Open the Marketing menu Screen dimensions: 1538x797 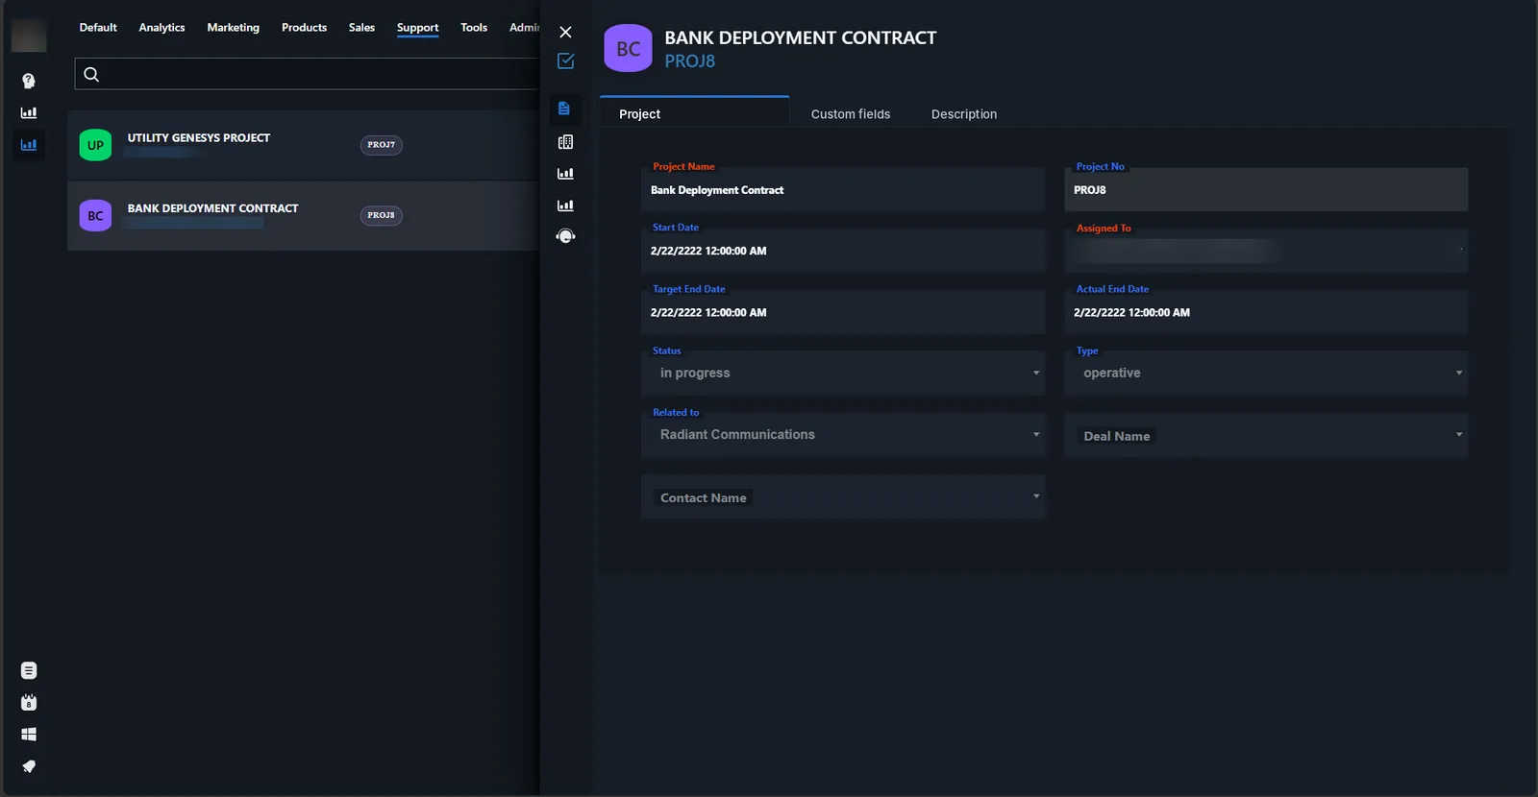tap(234, 28)
